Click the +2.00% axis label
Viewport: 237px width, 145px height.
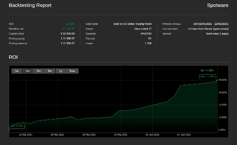223,117
